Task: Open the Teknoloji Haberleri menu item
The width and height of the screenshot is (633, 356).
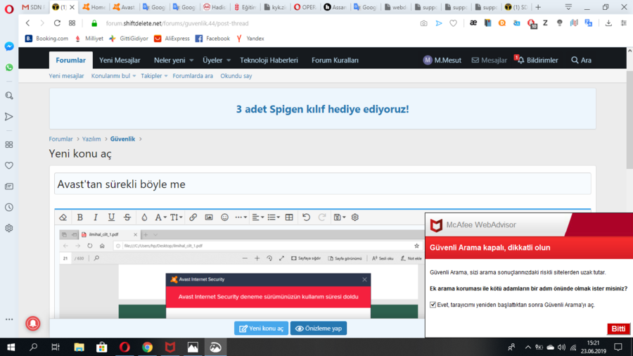Action: (x=269, y=61)
